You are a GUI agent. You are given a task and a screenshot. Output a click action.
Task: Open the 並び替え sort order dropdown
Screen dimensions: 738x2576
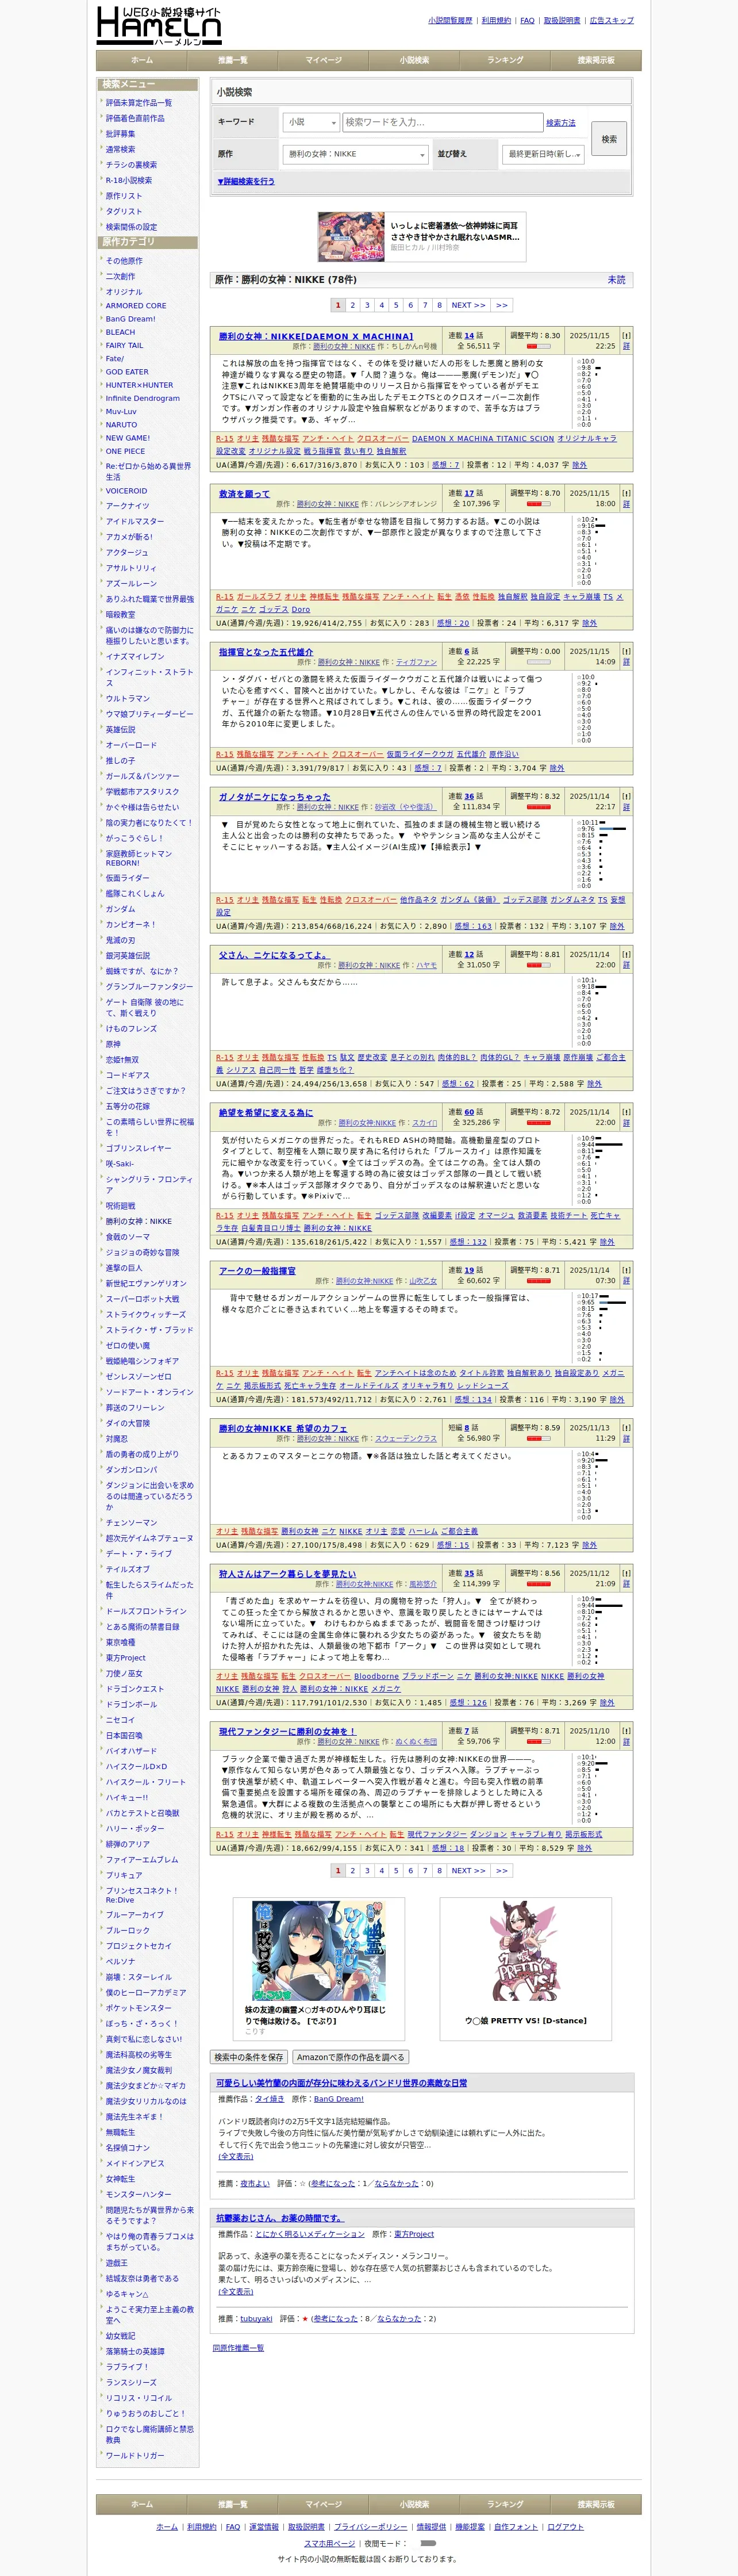[543, 154]
